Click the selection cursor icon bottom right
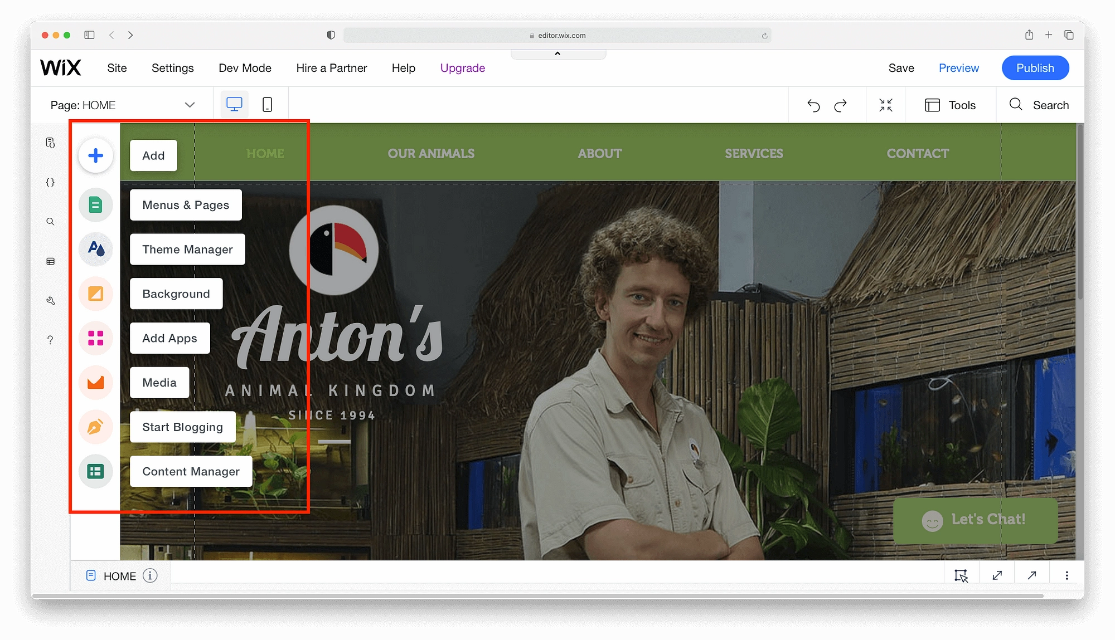 [x=961, y=575]
